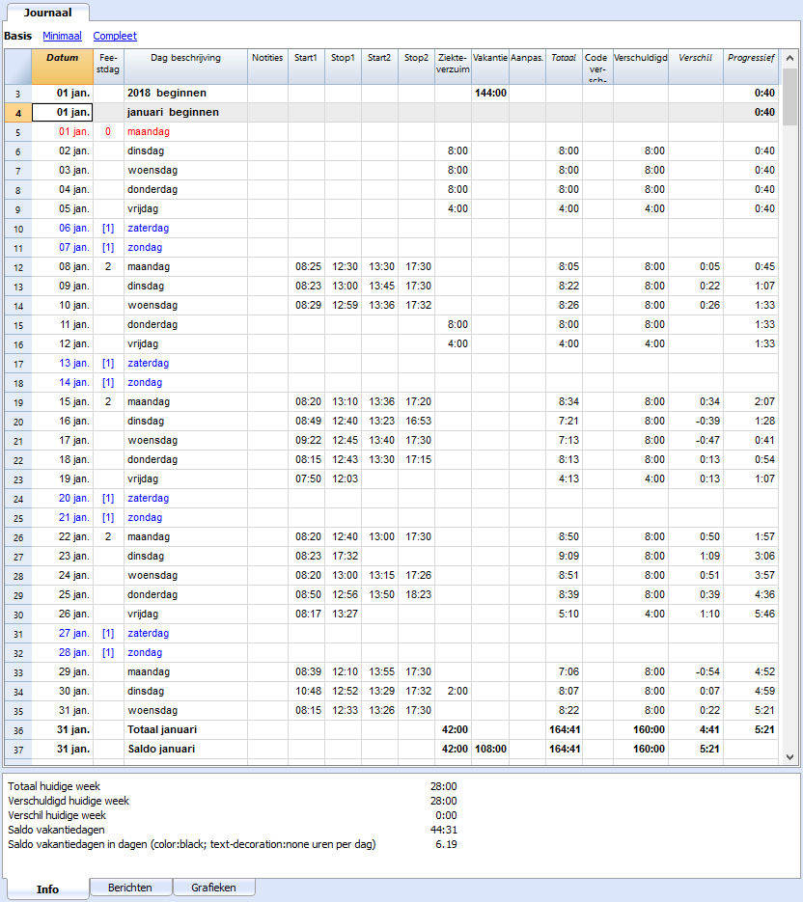Click Feestdag value 2 on 15 jan.
Screen dimensions: 803x902
click(108, 401)
